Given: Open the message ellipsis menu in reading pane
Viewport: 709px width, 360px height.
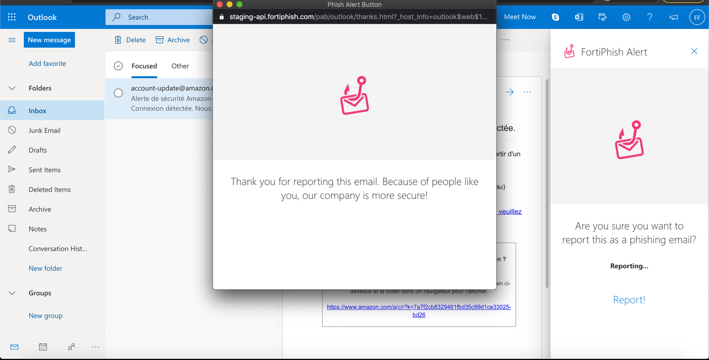Looking at the screenshot, I should (527, 92).
